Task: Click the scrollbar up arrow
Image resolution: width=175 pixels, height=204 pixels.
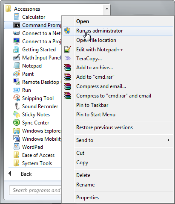Action: click(x=107, y=9)
